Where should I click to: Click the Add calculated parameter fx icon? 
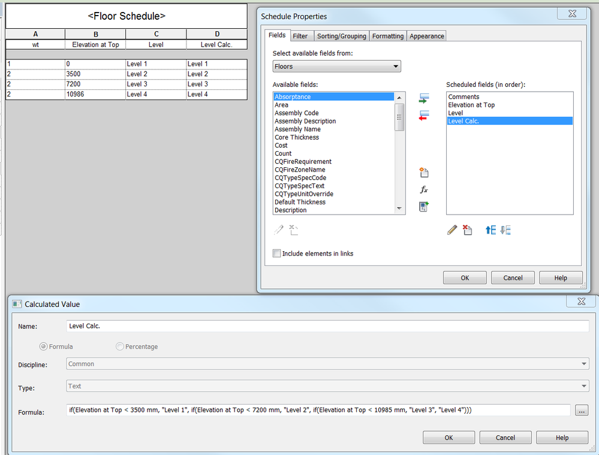[x=424, y=189]
